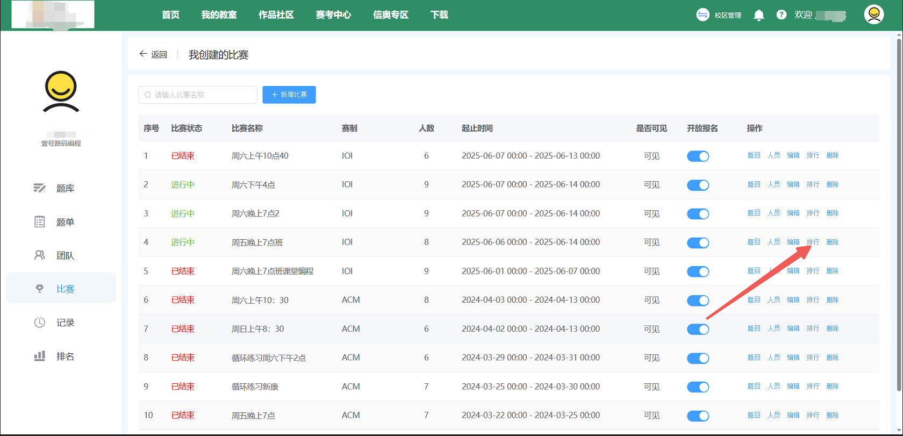Open the 团队 sidebar icon
Screen dimensions: 903x436
pyautogui.click(x=40, y=255)
